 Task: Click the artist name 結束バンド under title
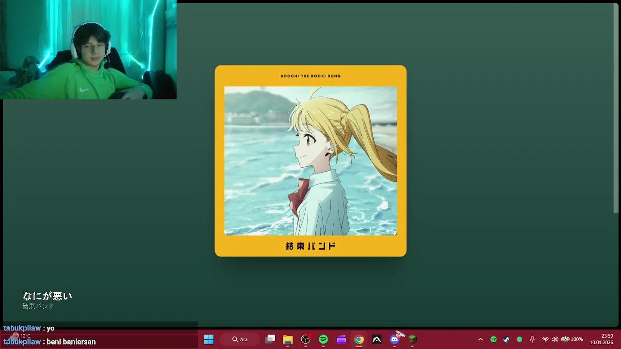pyautogui.click(x=38, y=306)
